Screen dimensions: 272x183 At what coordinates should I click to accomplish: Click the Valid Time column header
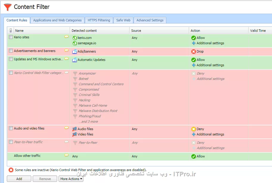click(x=260, y=31)
